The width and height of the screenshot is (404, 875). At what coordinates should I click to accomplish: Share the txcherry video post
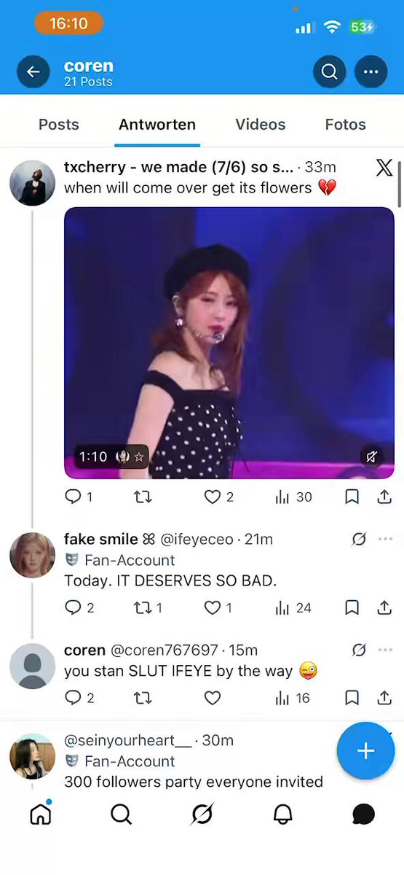[384, 497]
